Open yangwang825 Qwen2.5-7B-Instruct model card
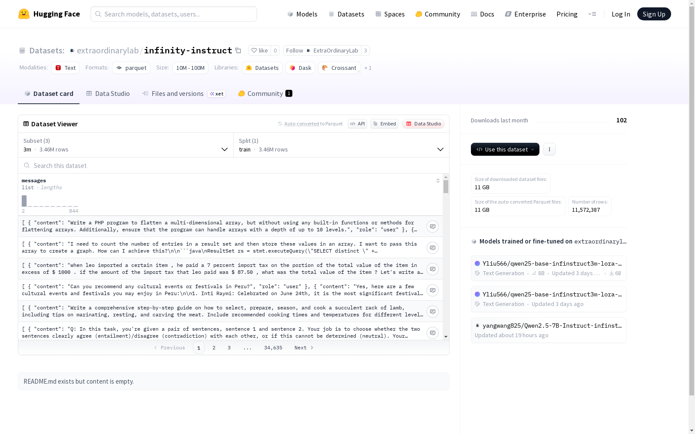Viewport: 695px width, 434px height. pos(549,330)
